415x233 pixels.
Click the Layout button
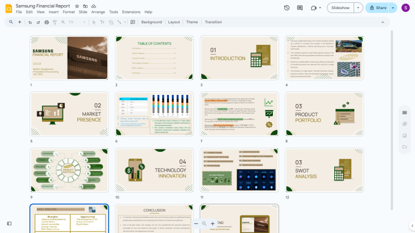174,22
